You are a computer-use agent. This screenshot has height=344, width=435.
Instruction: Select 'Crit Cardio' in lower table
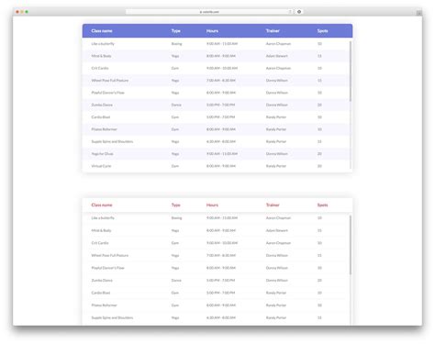click(x=100, y=243)
